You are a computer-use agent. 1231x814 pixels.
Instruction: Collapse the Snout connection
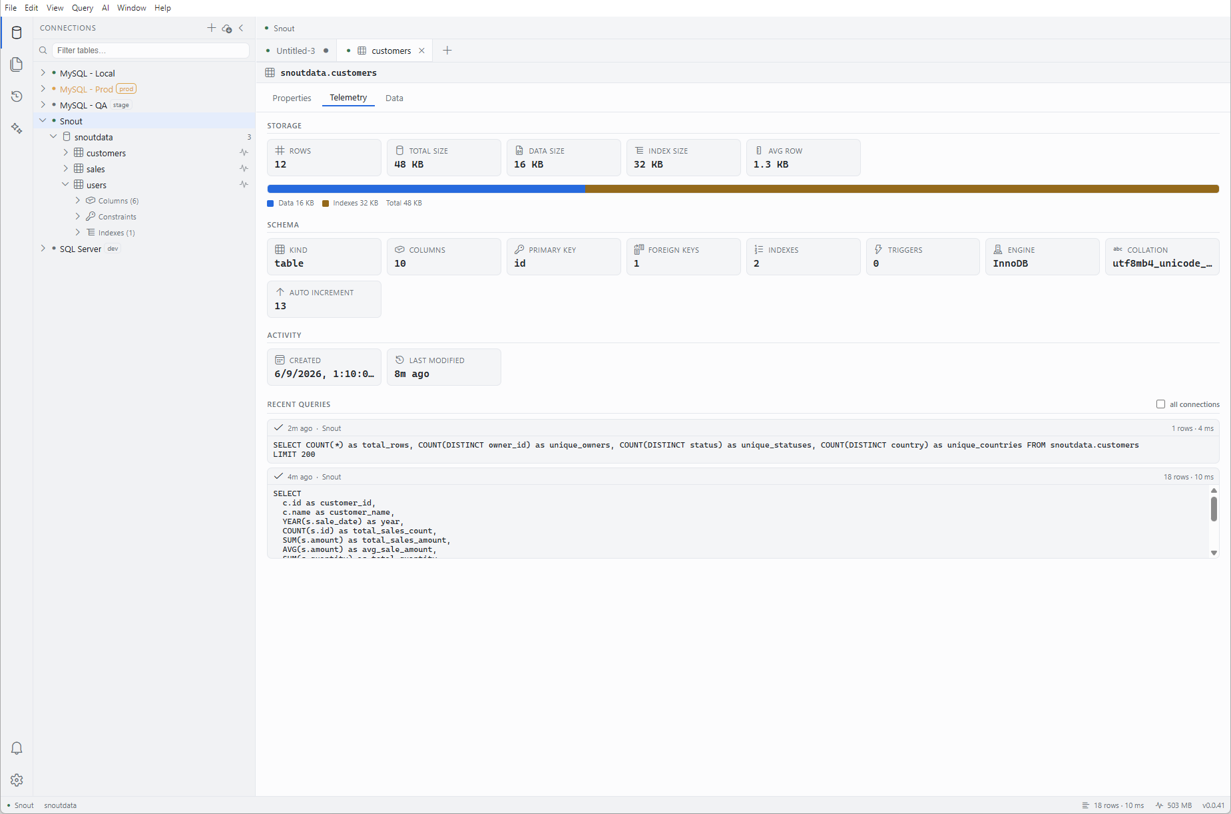coord(43,121)
